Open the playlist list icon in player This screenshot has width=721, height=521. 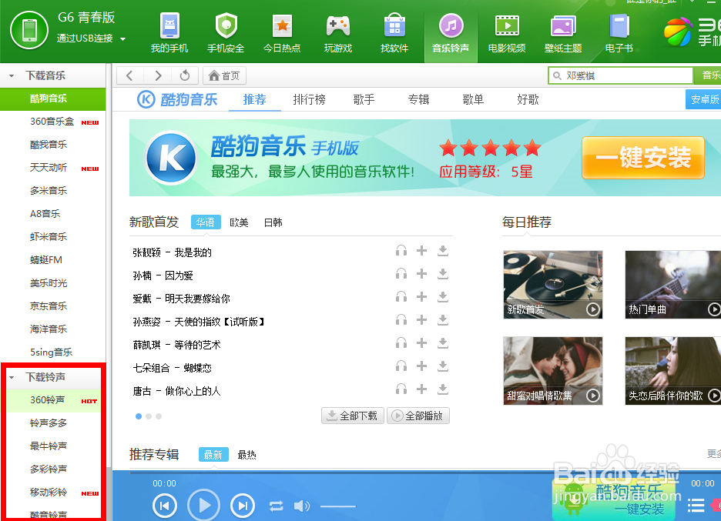coord(696,506)
